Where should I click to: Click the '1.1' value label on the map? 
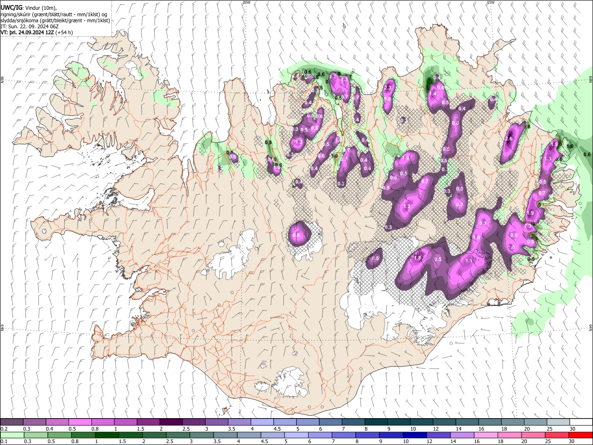[468, 261]
